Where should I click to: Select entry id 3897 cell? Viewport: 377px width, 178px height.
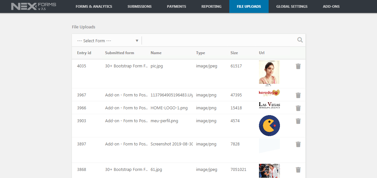pyautogui.click(x=82, y=144)
